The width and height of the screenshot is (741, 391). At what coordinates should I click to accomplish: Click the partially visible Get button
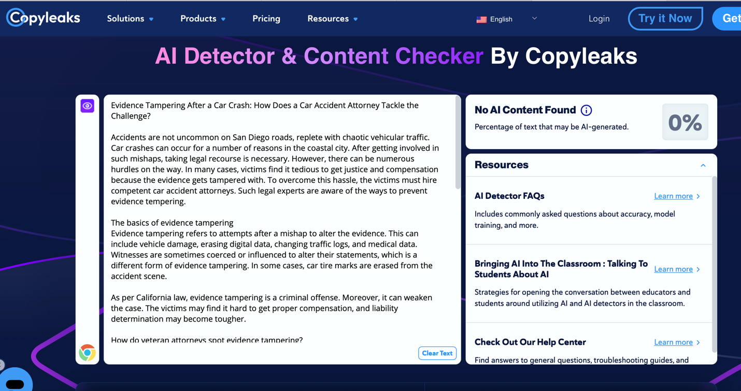pos(726,19)
